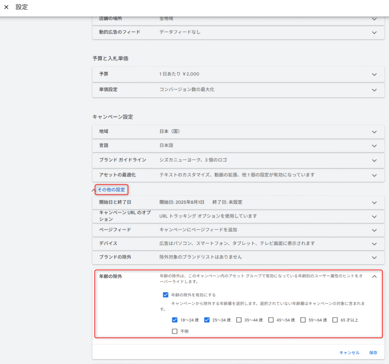Select the 日本語 language value

click(166, 146)
